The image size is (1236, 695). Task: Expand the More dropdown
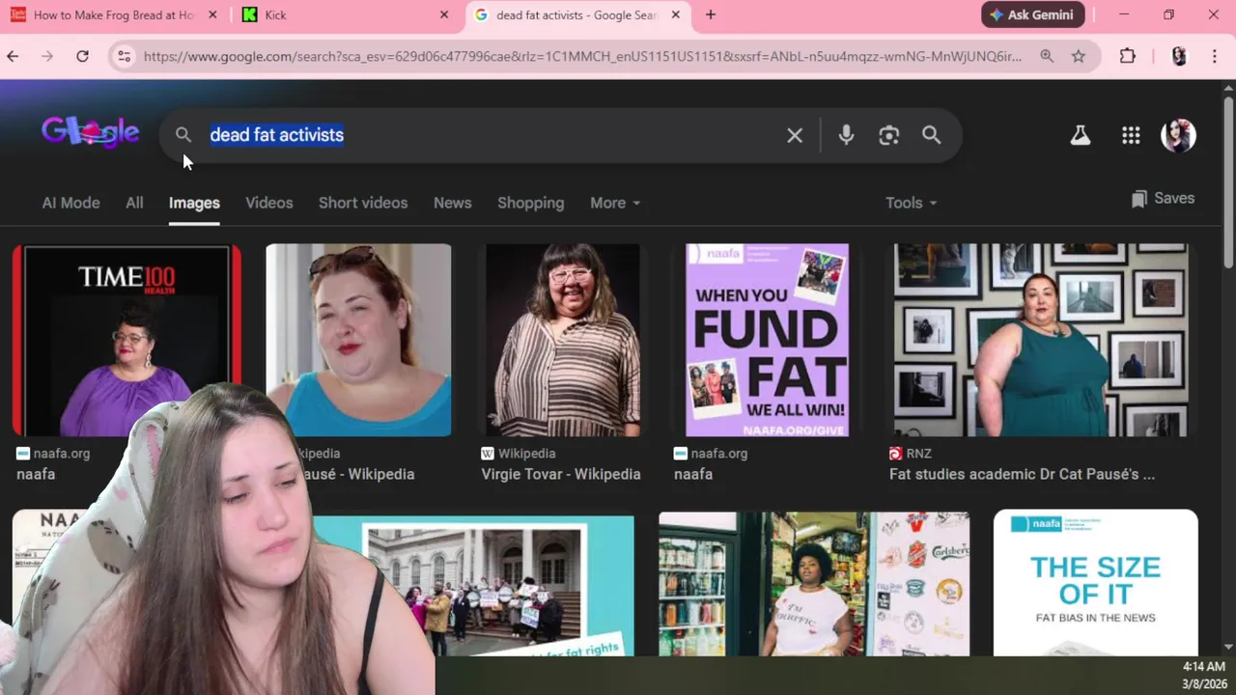point(615,203)
